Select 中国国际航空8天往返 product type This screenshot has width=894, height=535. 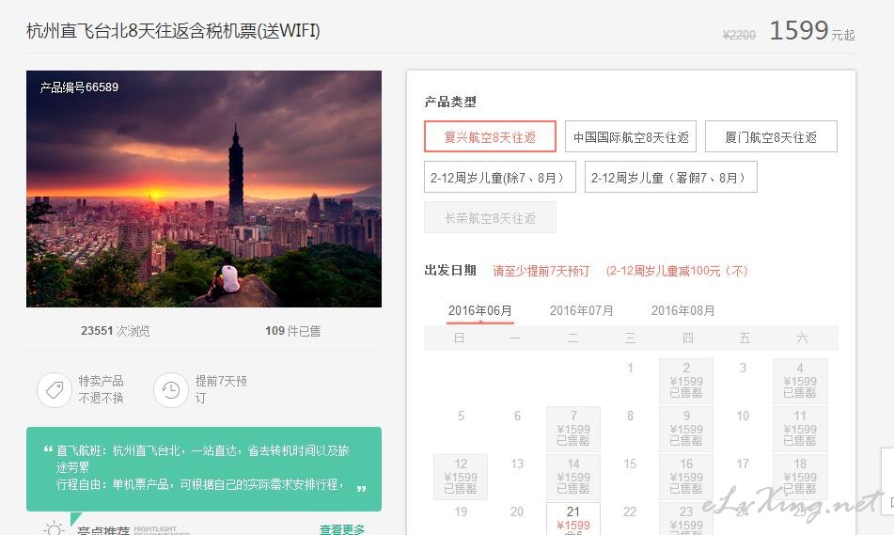[x=631, y=136]
